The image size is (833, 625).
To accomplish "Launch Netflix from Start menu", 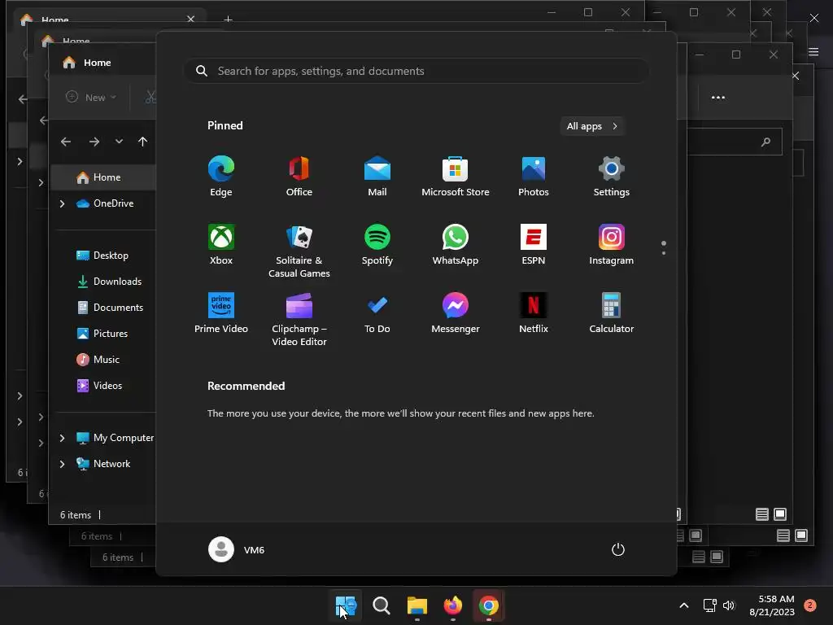I will click(534, 313).
